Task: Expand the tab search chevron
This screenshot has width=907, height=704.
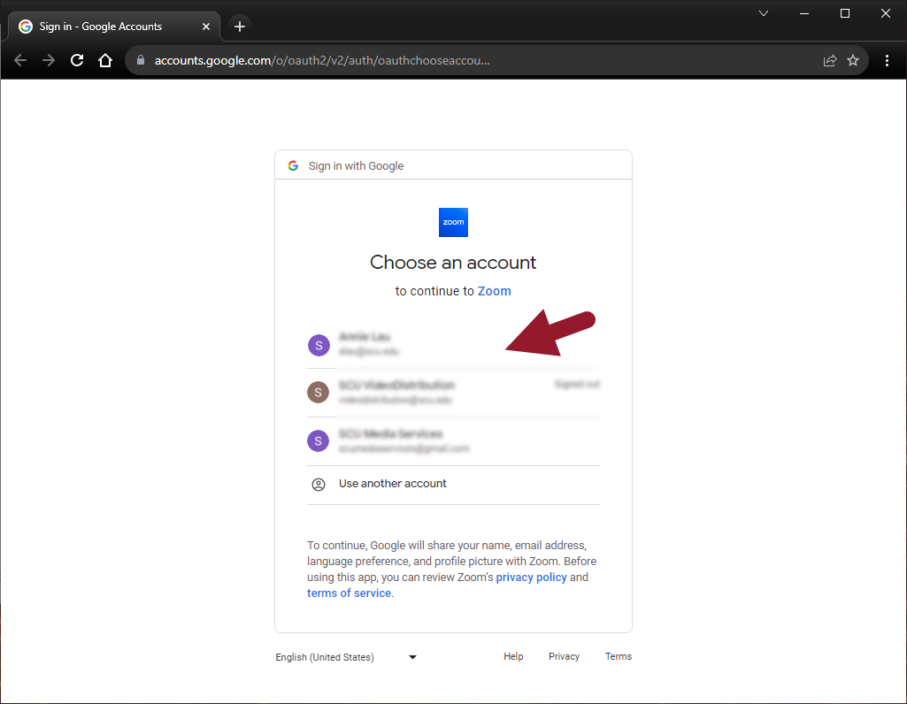Action: [x=764, y=13]
